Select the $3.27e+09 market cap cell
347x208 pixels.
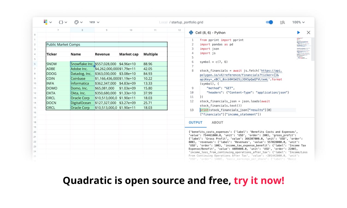[131, 103]
